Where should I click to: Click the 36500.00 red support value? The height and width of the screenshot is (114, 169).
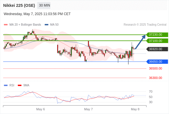point(156,68)
